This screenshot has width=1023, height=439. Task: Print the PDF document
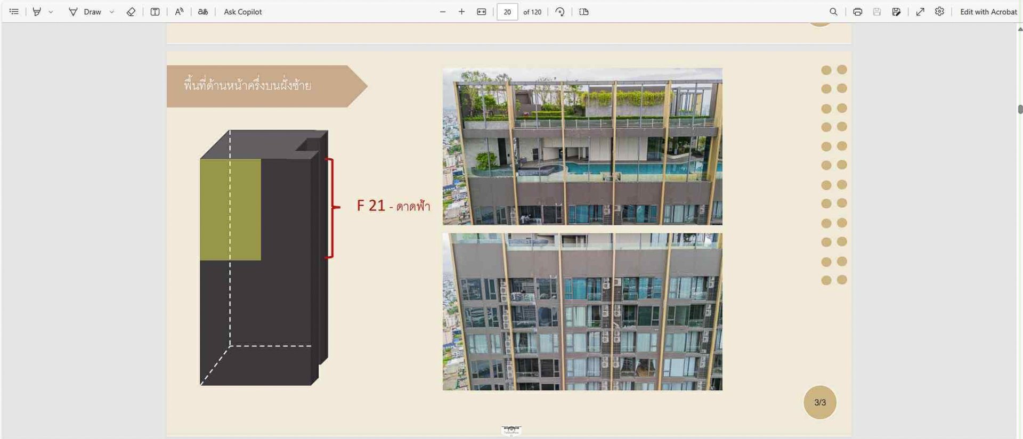[858, 12]
